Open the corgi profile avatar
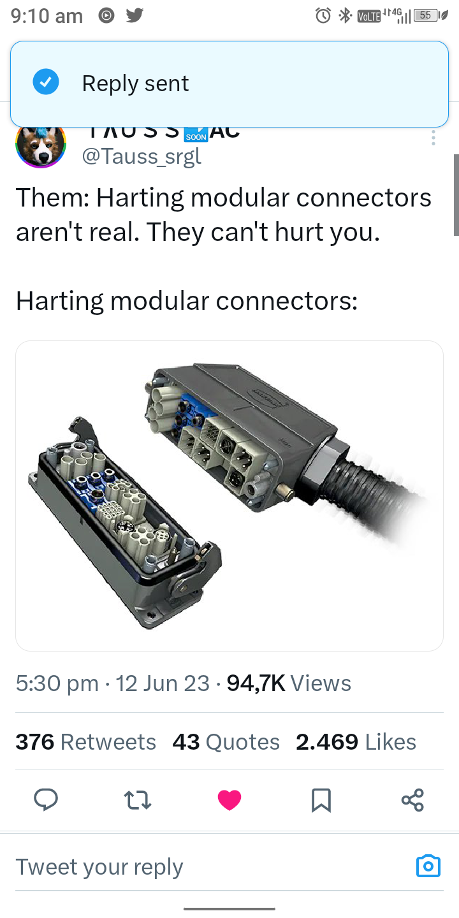459x918 pixels. click(x=41, y=144)
